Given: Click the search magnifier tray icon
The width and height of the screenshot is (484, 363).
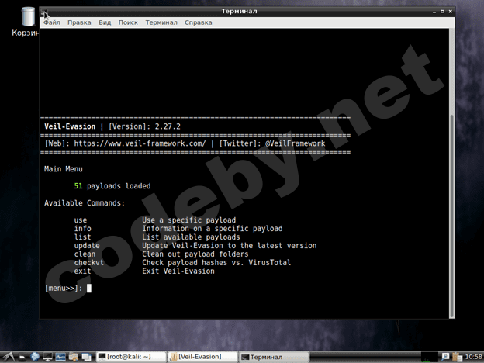Looking at the screenshot, I should point(445,357).
